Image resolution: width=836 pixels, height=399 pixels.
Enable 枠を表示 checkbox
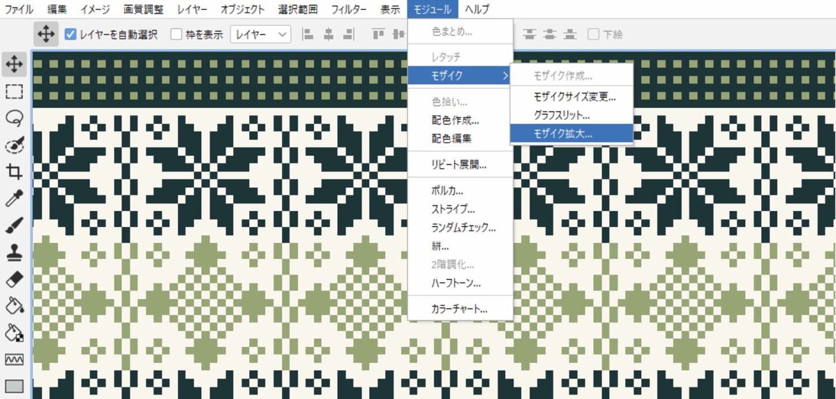[176, 35]
